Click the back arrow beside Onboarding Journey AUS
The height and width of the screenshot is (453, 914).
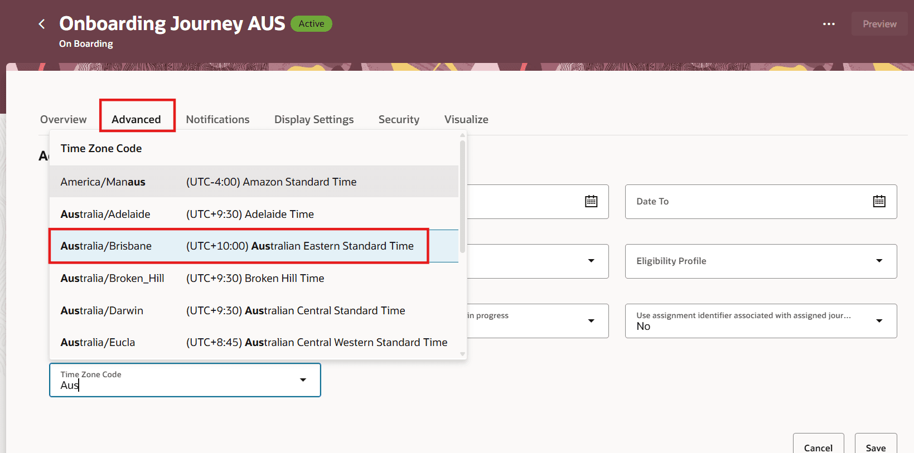pos(42,24)
